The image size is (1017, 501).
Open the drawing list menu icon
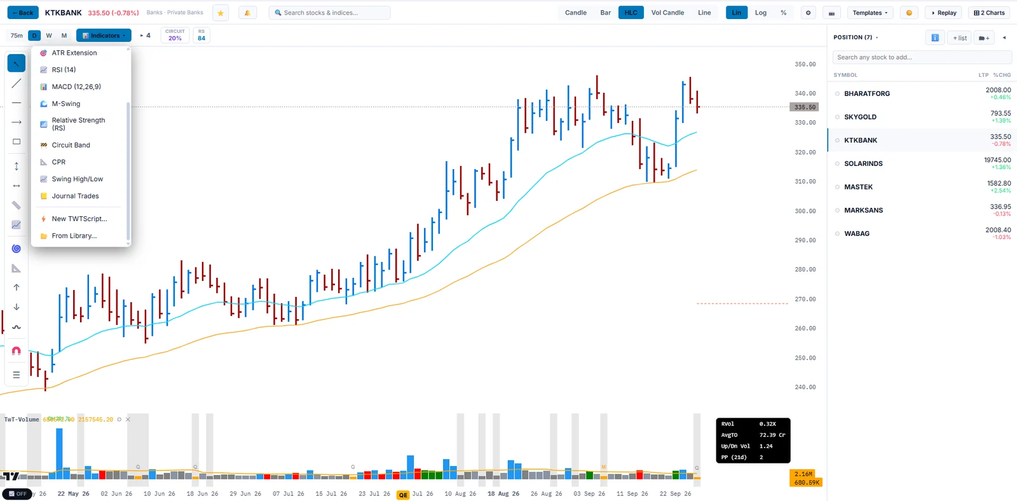pyautogui.click(x=17, y=375)
